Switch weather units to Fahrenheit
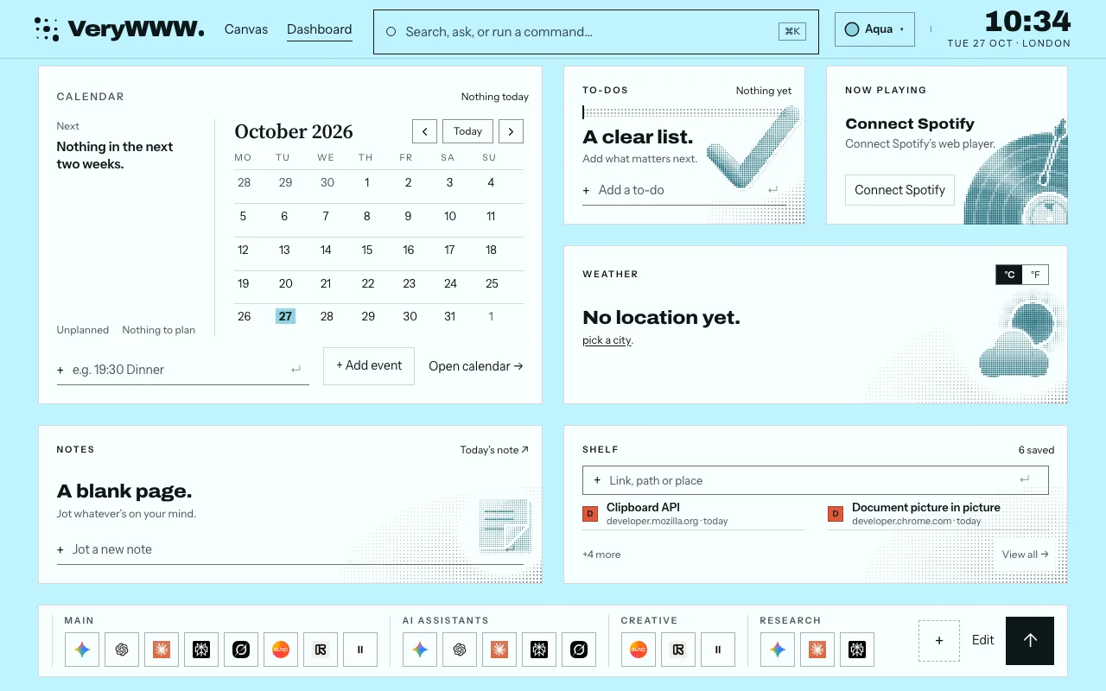Viewport: 1106px width, 691px height. coord(1035,275)
